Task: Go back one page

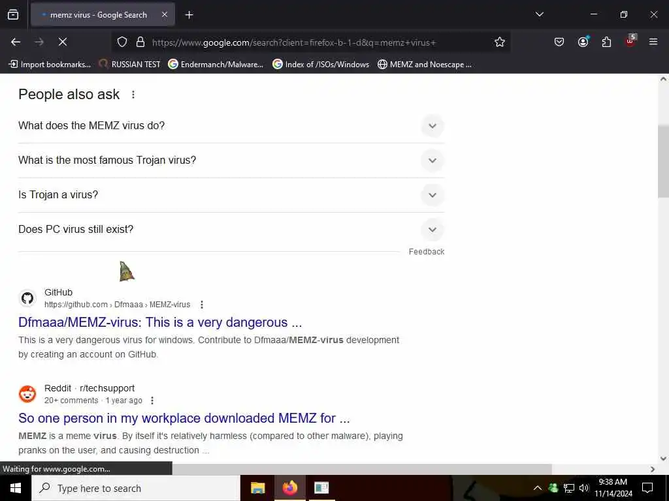Action: click(x=16, y=42)
